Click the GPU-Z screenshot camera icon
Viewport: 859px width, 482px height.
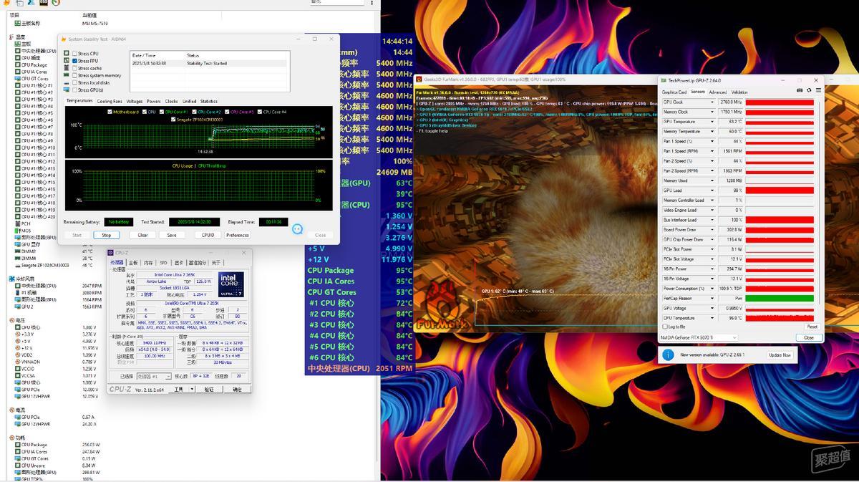pos(800,91)
